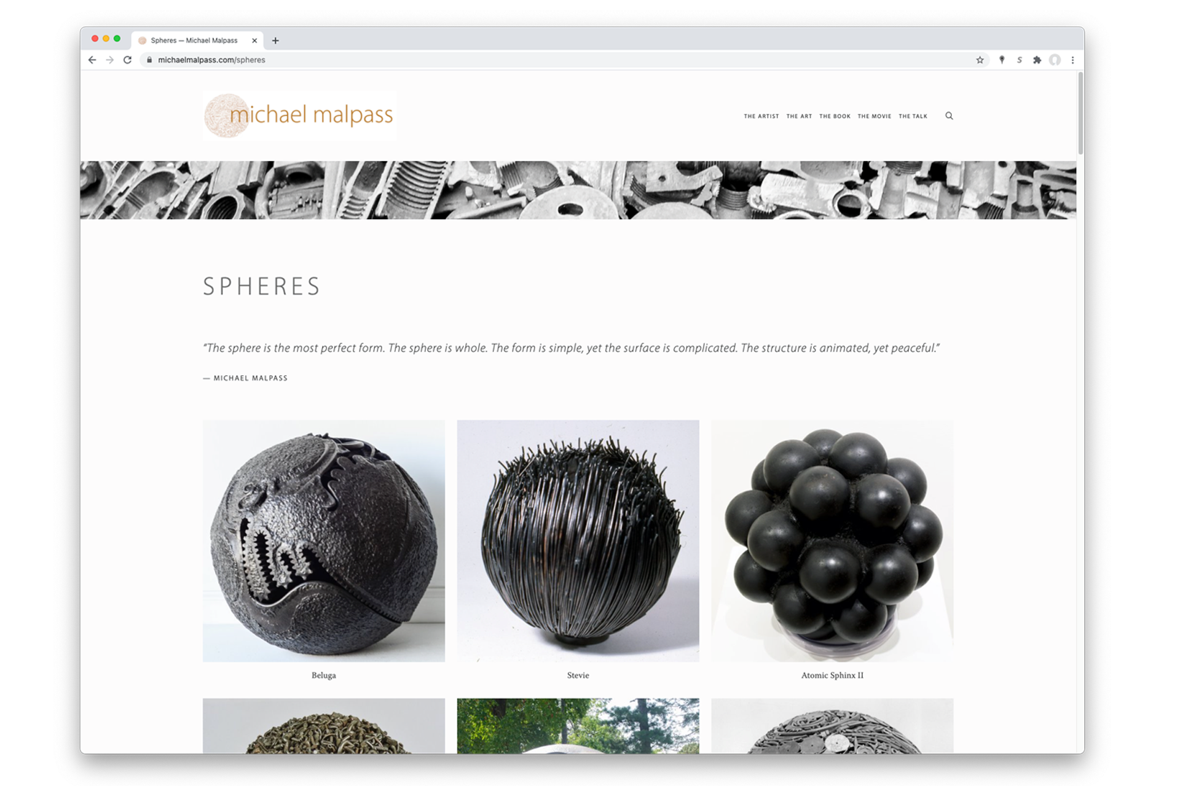Screen dimensions: 1180x786
Task: Open THE TALK navigation link
Action: [913, 116]
